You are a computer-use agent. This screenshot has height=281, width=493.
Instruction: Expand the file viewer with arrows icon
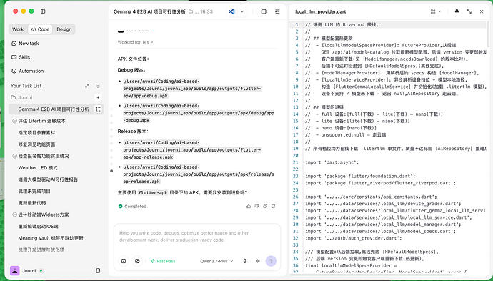click(469, 11)
